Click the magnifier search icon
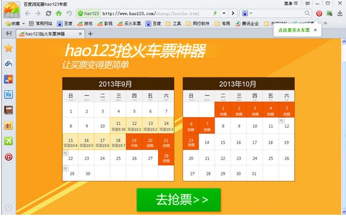This screenshot has width=346, height=216. click(307, 13)
